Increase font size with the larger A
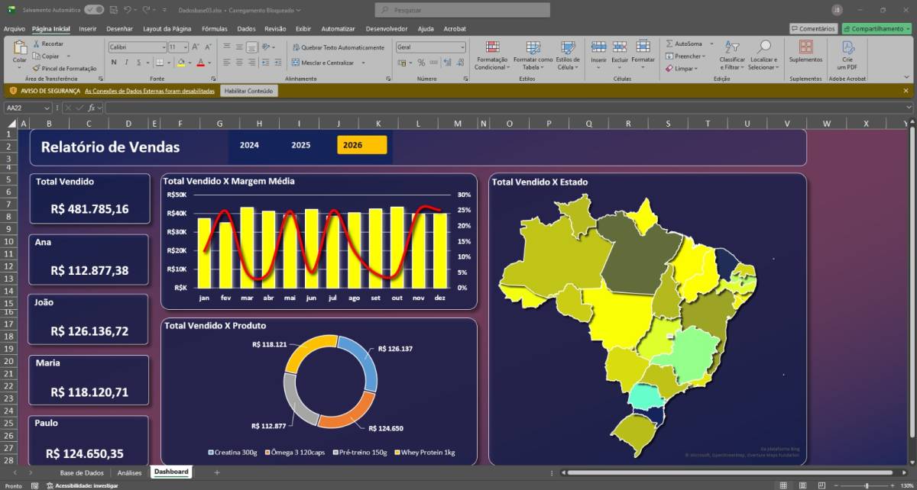917x490 pixels. point(194,47)
